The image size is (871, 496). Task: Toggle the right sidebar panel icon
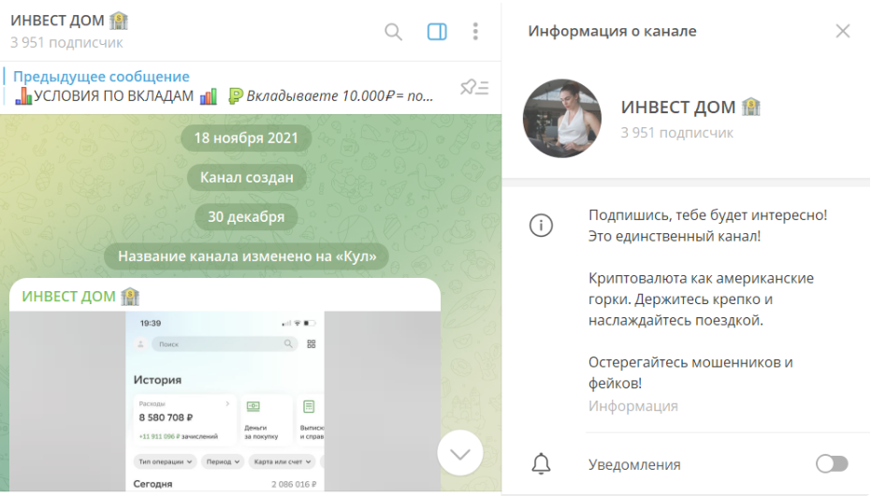click(x=437, y=32)
